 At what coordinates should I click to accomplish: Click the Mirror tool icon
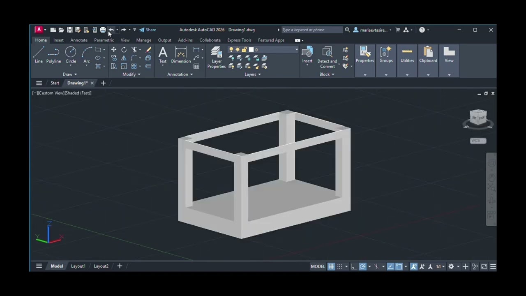click(x=124, y=58)
